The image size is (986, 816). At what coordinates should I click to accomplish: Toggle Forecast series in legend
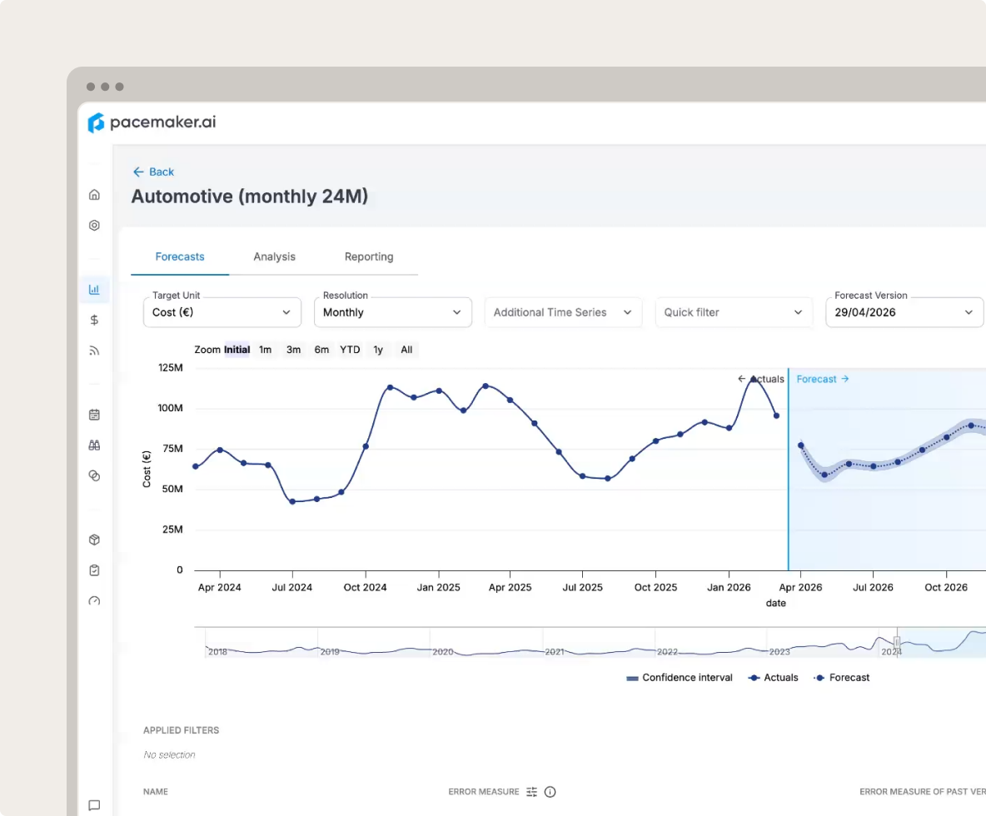point(841,678)
